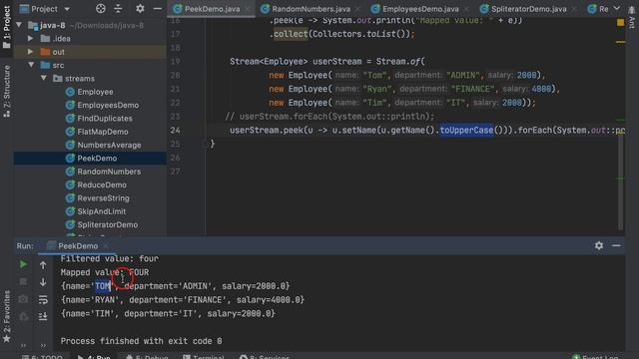
Task: Click the yellow warning indicator in editor gutter
Action: (620, 23)
